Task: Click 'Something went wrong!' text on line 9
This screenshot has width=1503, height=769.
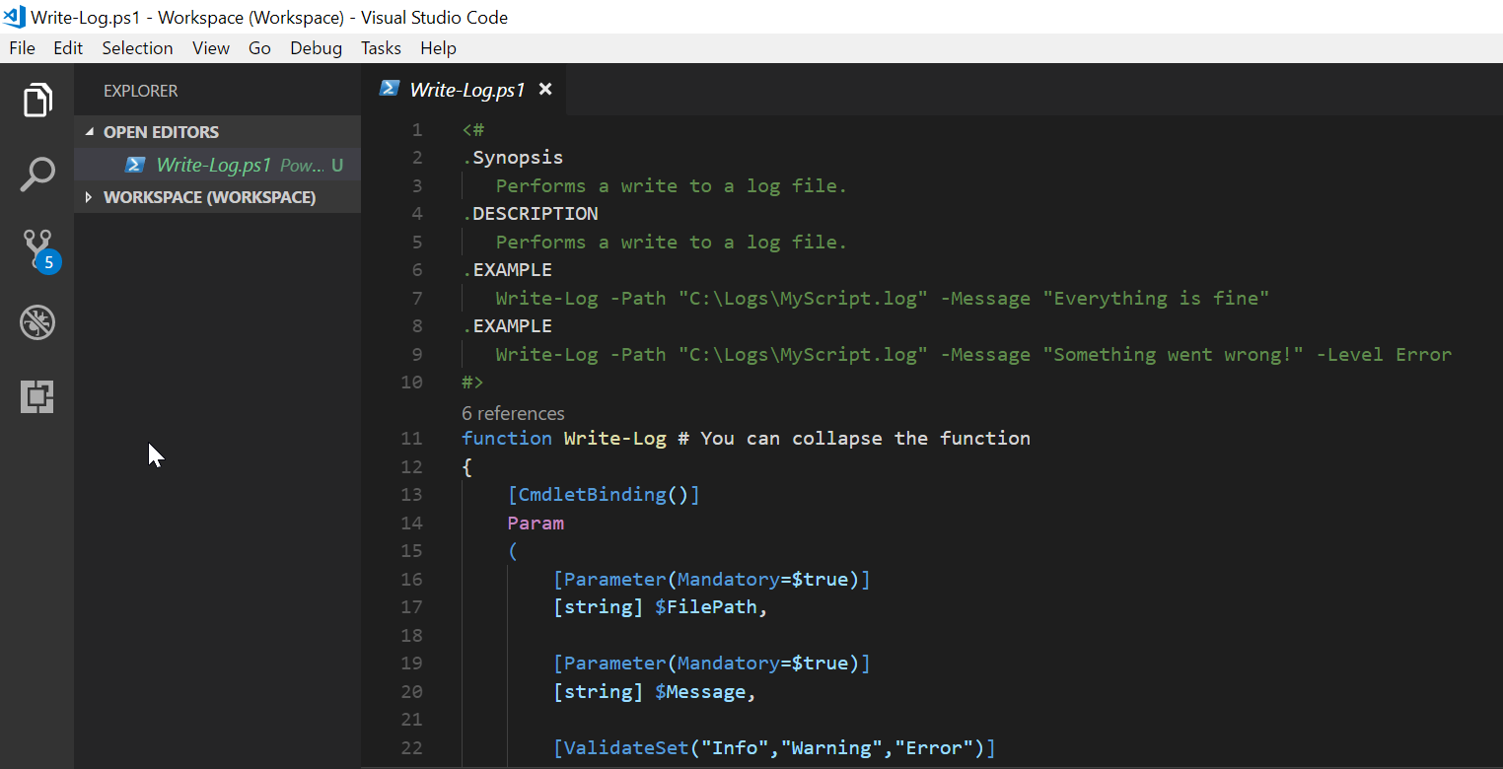Action: tap(1174, 354)
